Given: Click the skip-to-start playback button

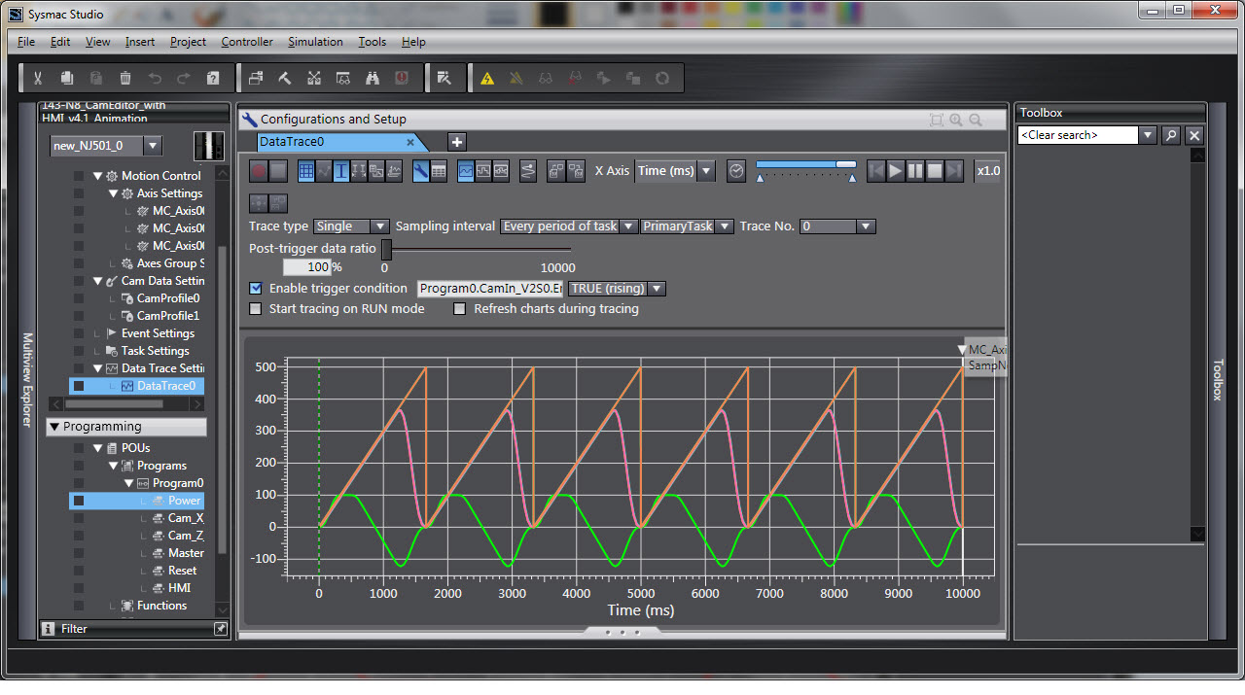Looking at the screenshot, I should [876, 171].
